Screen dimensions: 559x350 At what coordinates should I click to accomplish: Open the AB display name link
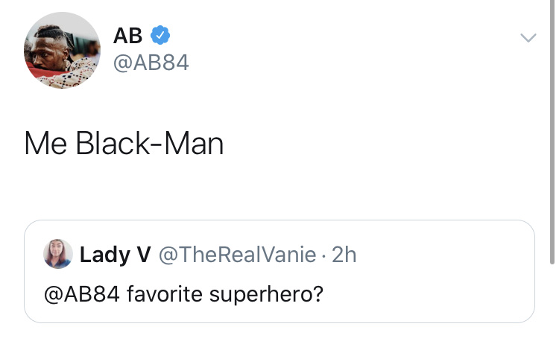coord(127,34)
